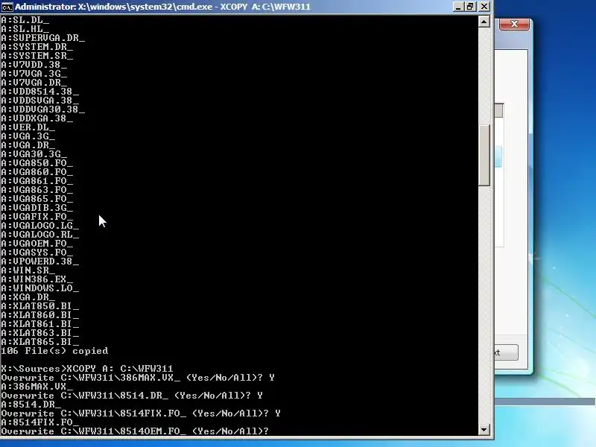Click the line A:V7VGA.3G_

click(34, 73)
